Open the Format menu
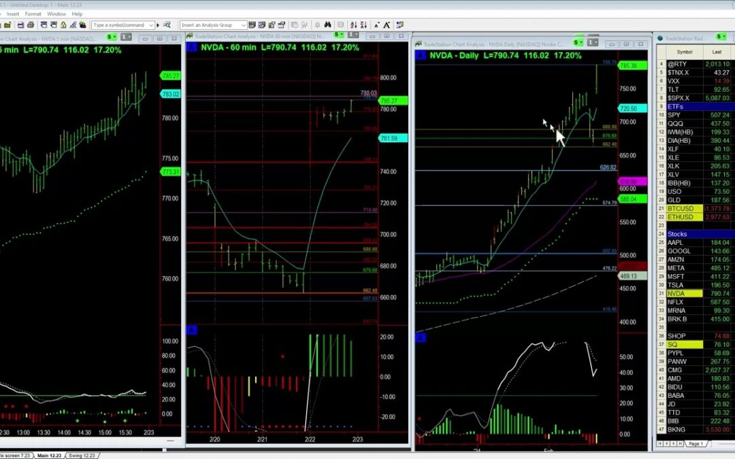 (33, 14)
